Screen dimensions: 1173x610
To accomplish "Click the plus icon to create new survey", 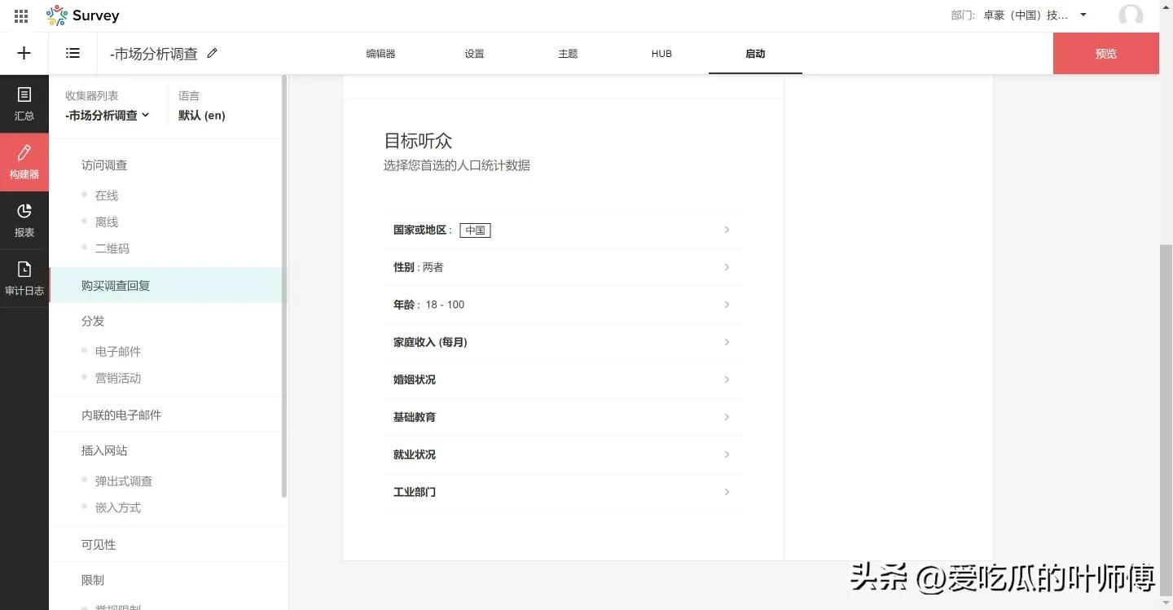I will (24, 53).
